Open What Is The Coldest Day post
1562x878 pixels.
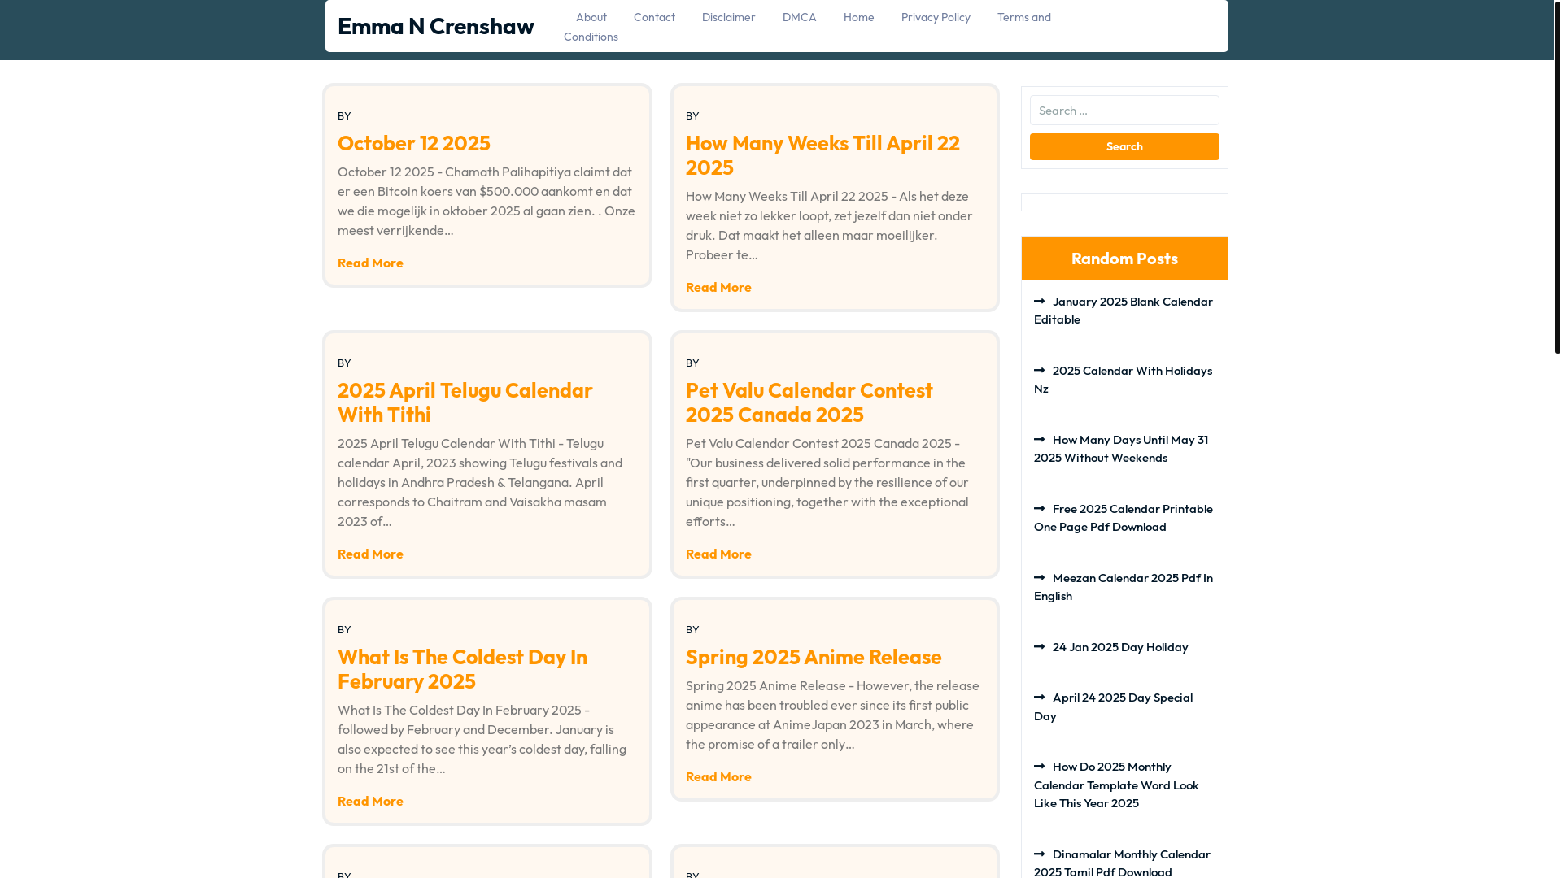pyautogui.click(x=462, y=669)
